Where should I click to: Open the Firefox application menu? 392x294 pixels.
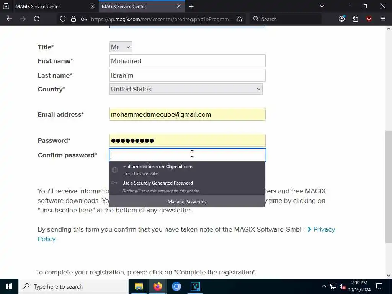383,19
